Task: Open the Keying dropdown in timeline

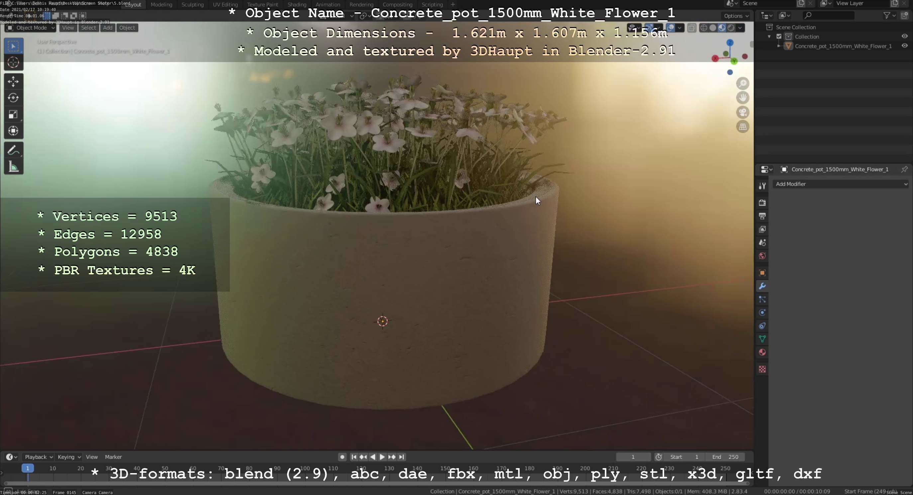Action: (69, 457)
